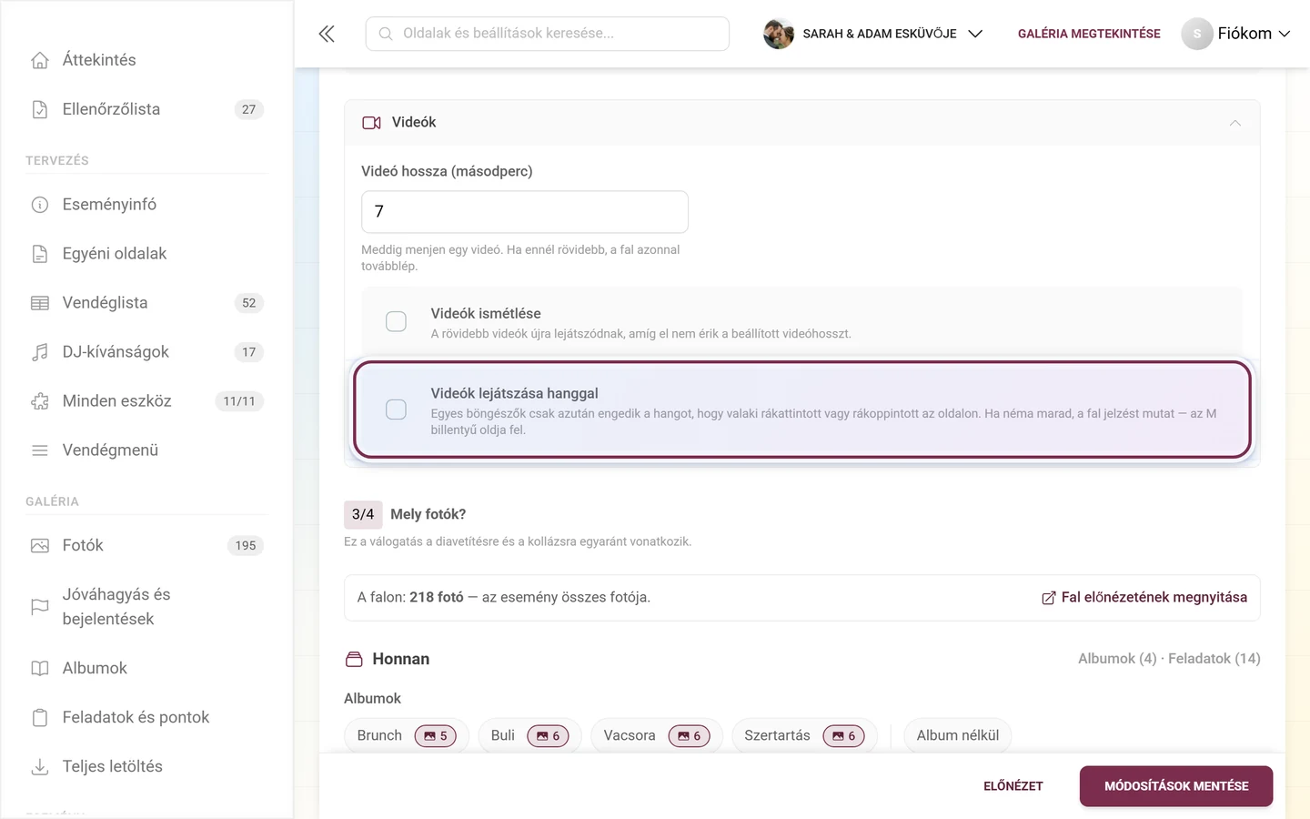
Task: Click the Vendégmenü hamburger icon
Action: [40, 450]
